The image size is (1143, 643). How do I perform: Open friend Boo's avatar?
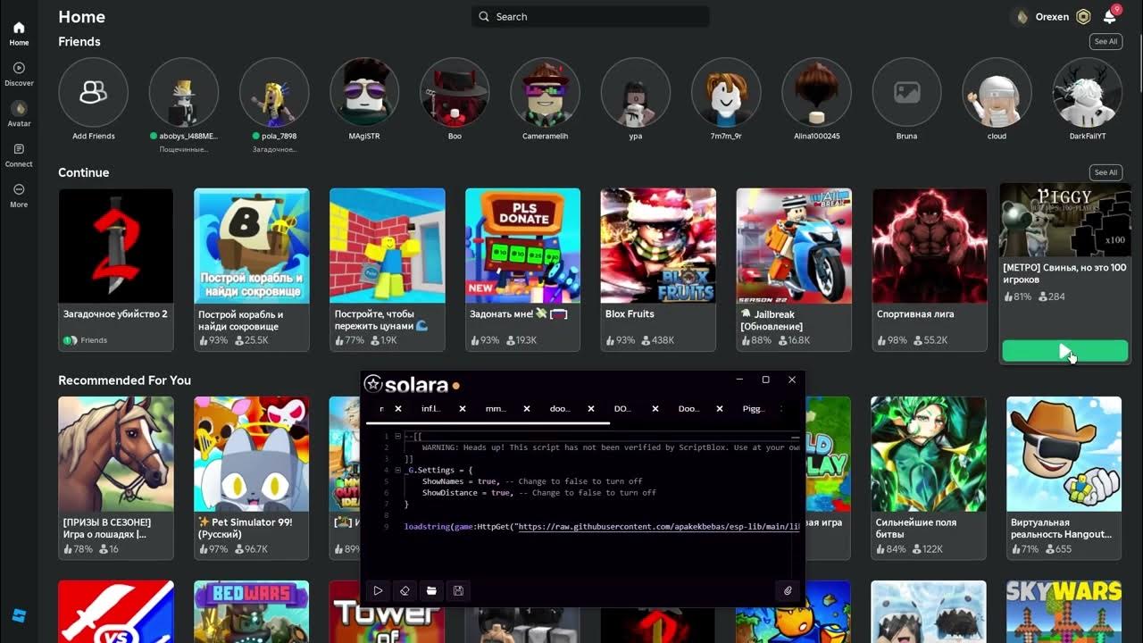point(455,92)
